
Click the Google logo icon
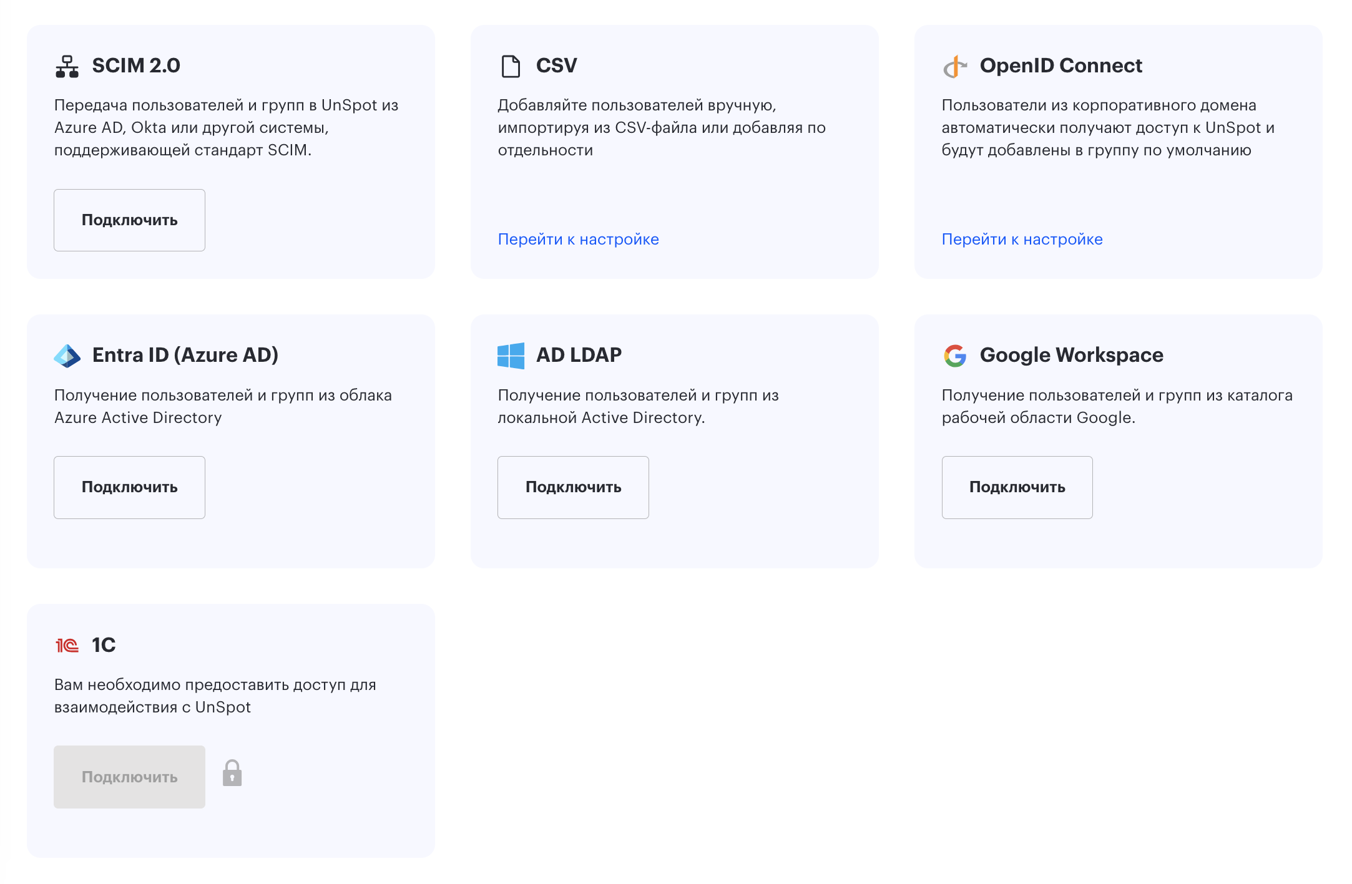click(955, 356)
